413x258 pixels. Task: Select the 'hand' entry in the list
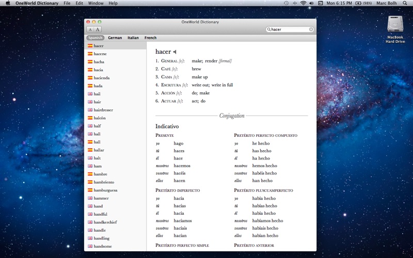coord(115,206)
